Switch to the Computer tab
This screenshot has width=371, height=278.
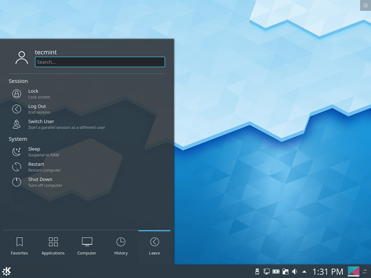87,246
